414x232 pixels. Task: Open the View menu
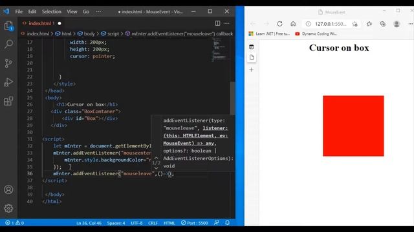(72, 12)
